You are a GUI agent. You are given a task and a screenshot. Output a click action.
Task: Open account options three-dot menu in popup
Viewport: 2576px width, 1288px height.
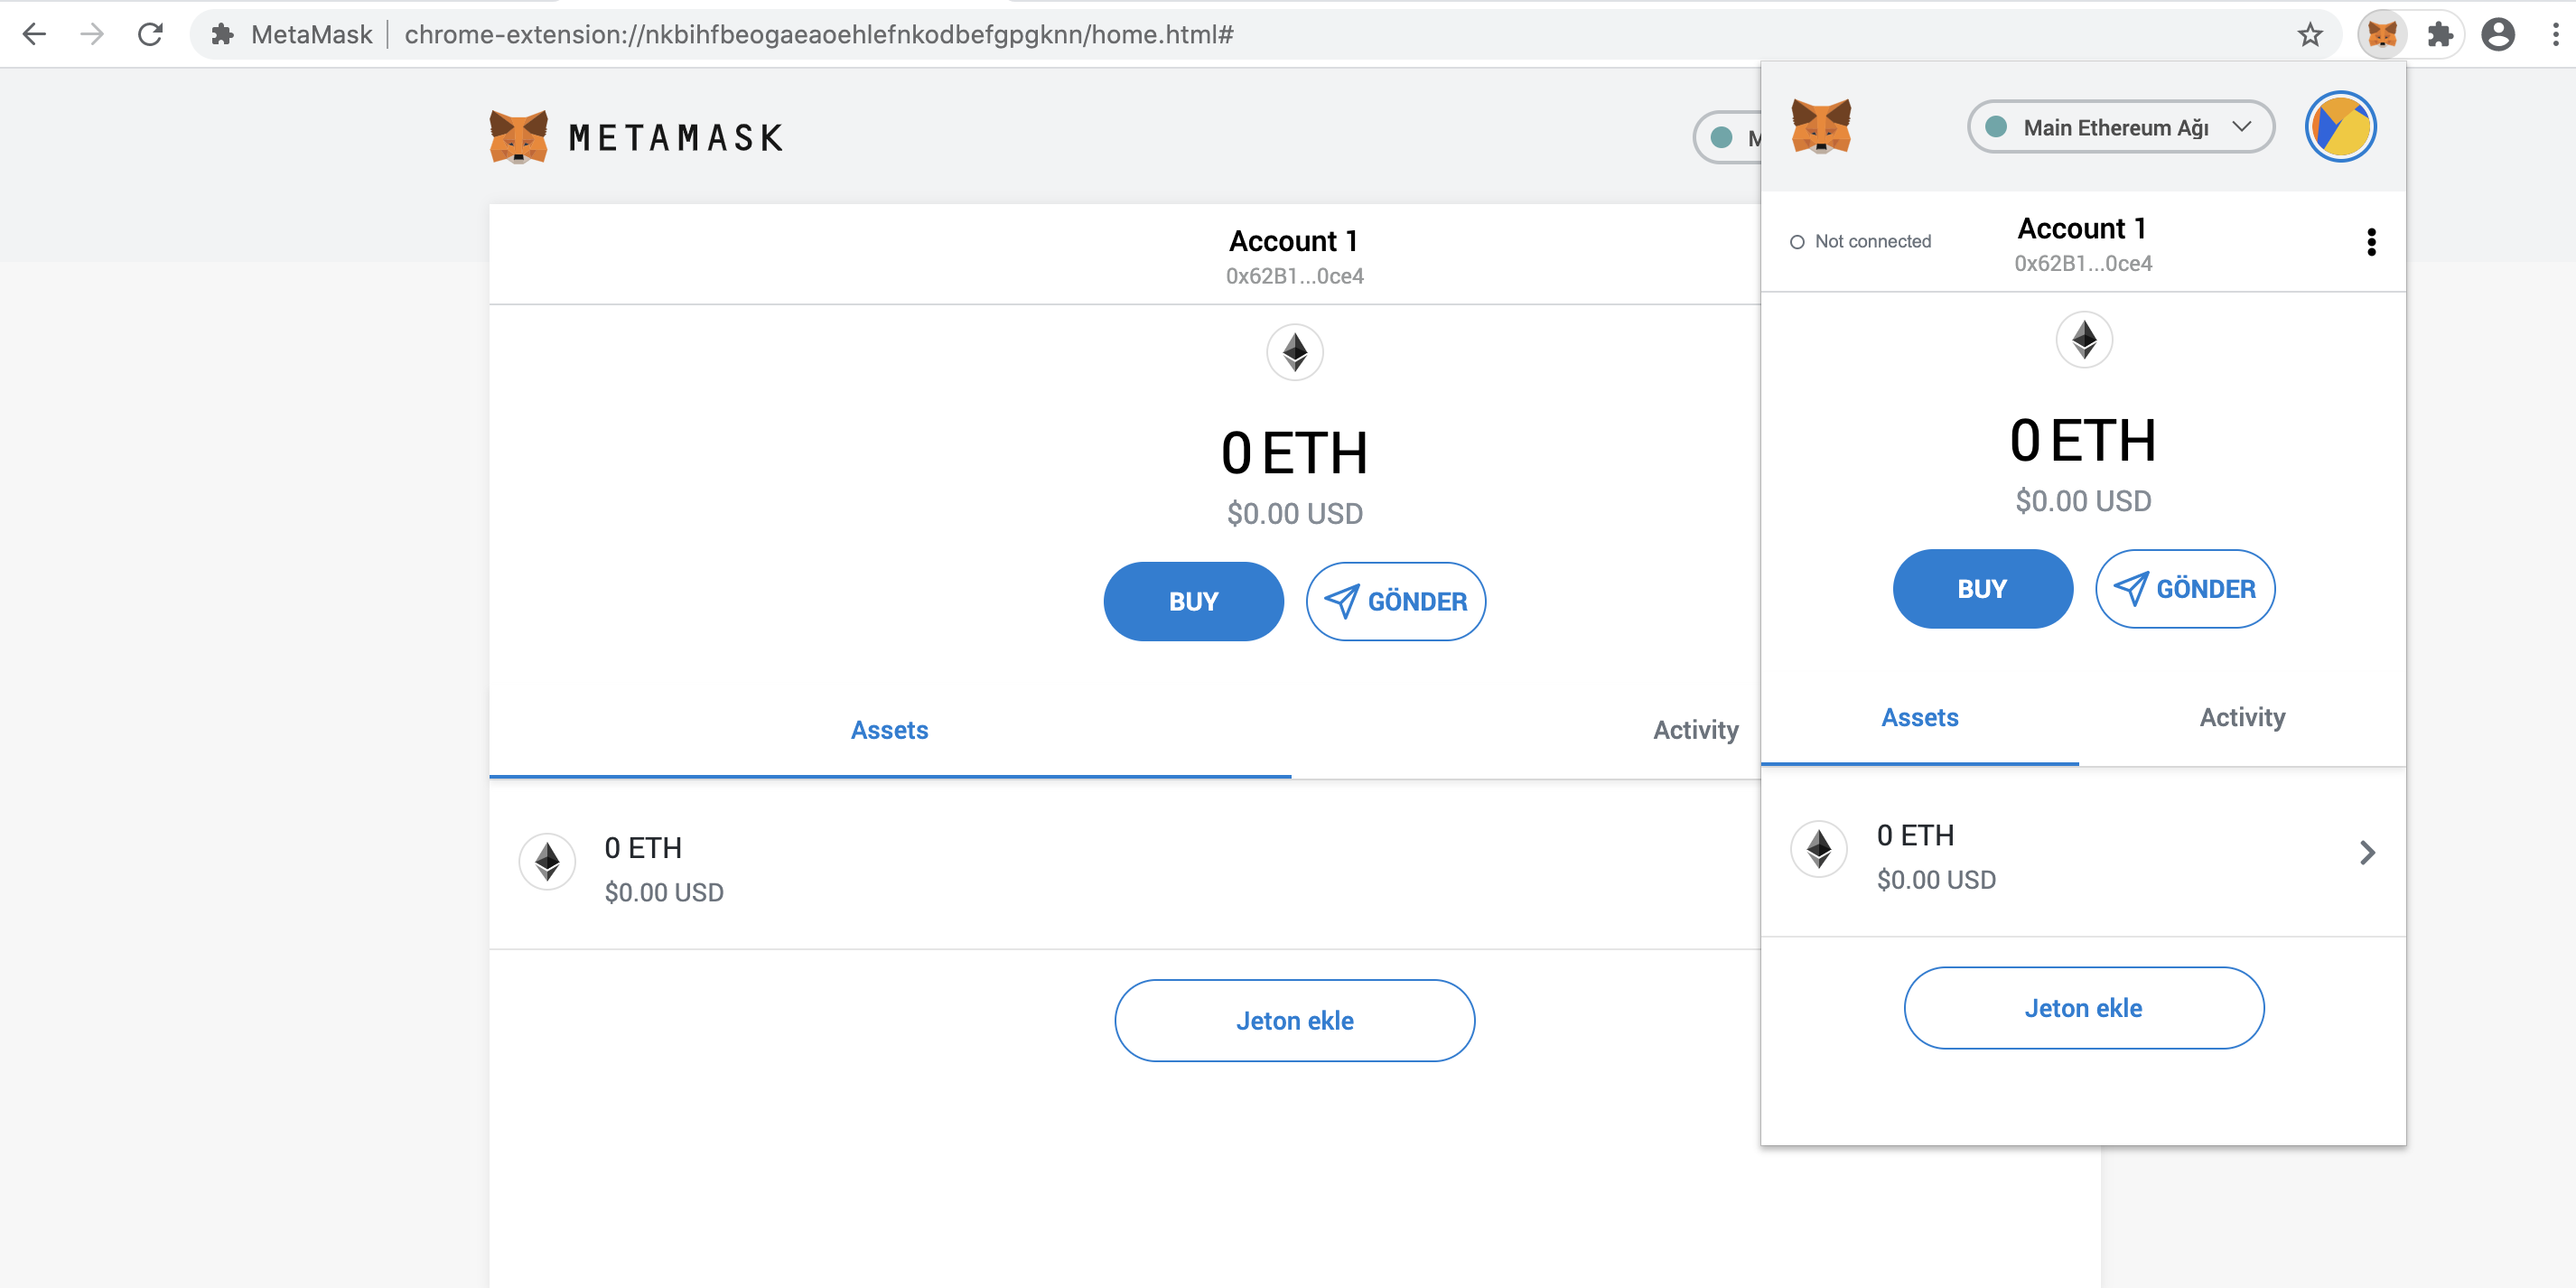(x=2371, y=242)
